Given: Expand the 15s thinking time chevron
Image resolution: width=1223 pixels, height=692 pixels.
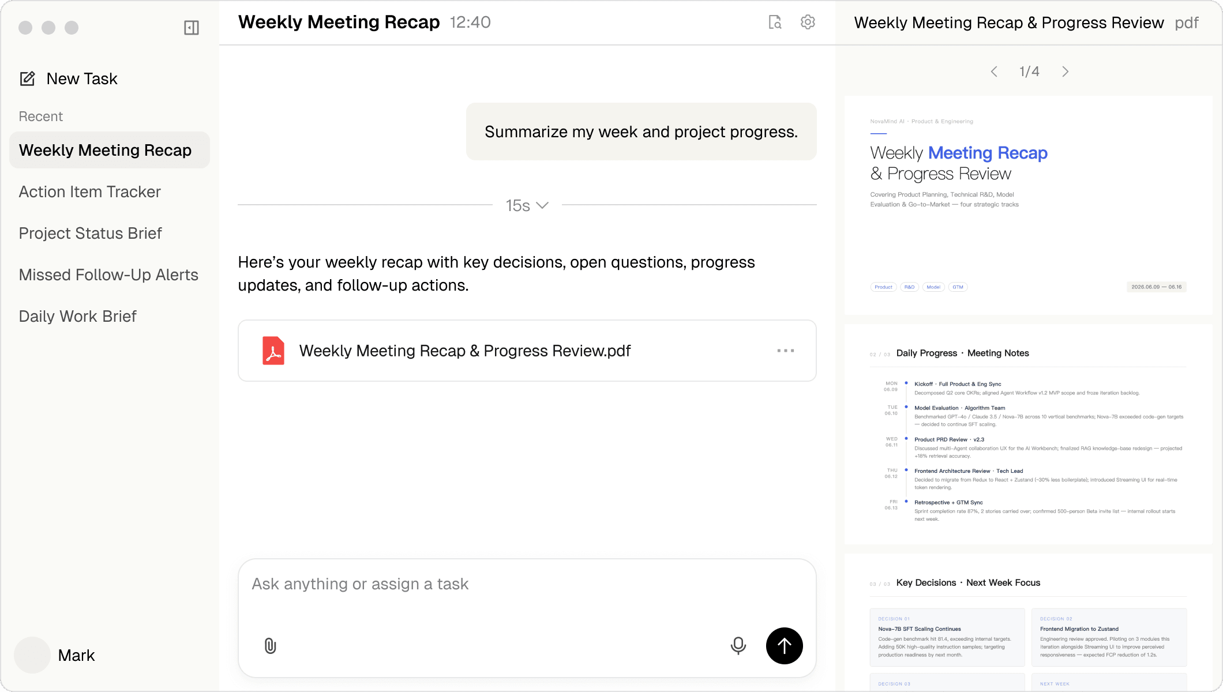Looking at the screenshot, I should [542, 205].
